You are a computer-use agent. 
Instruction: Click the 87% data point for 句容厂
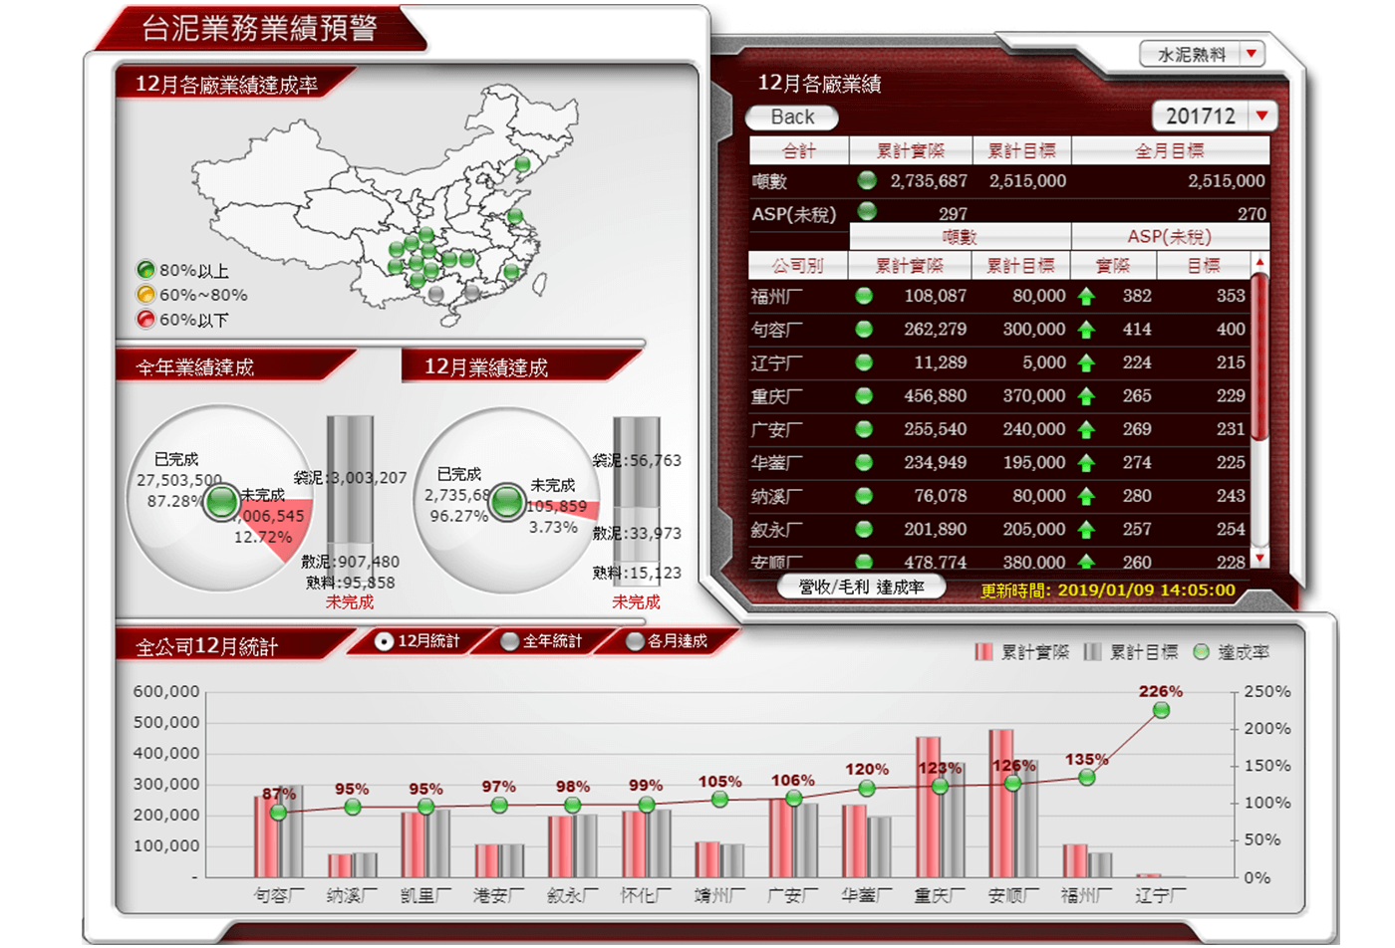click(x=279, y=813)
